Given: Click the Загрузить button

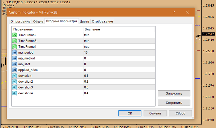Looking at the screenshot, I should tap(174, 93).
